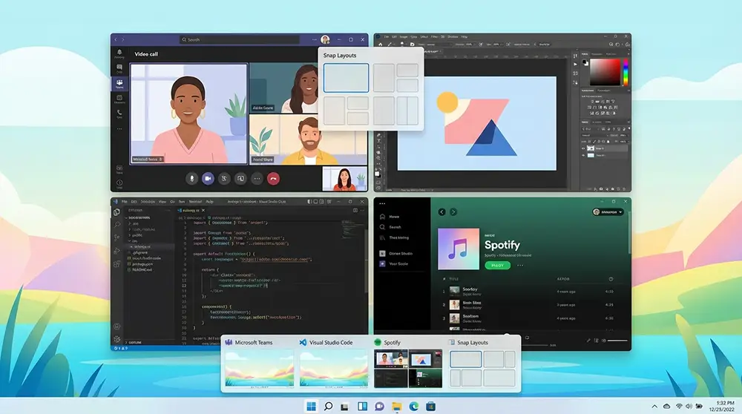Toggle pressure for opacity in Photoshop options bar
Viewport: 742px width, 414px height.
pos(482,45)
